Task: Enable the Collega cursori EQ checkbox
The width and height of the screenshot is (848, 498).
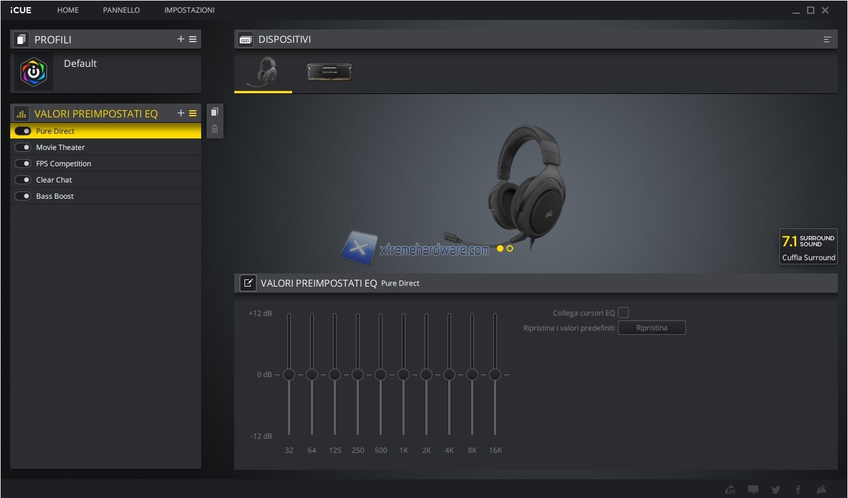Action: coord(623,313)
